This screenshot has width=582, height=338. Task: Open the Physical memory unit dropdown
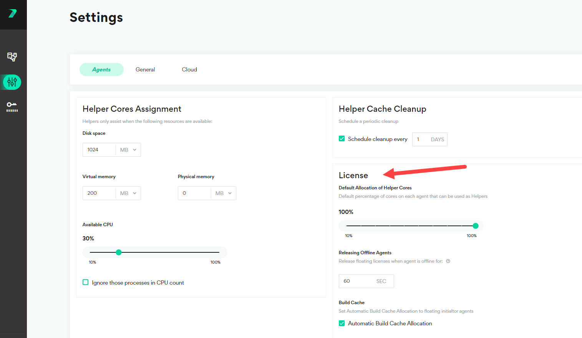tap(224, 193)
